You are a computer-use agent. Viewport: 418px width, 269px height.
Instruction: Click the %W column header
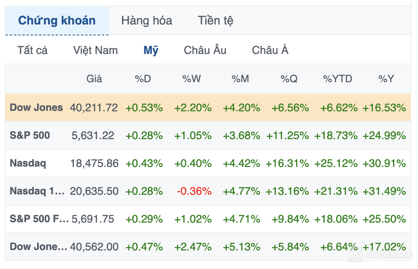(191, 79)
